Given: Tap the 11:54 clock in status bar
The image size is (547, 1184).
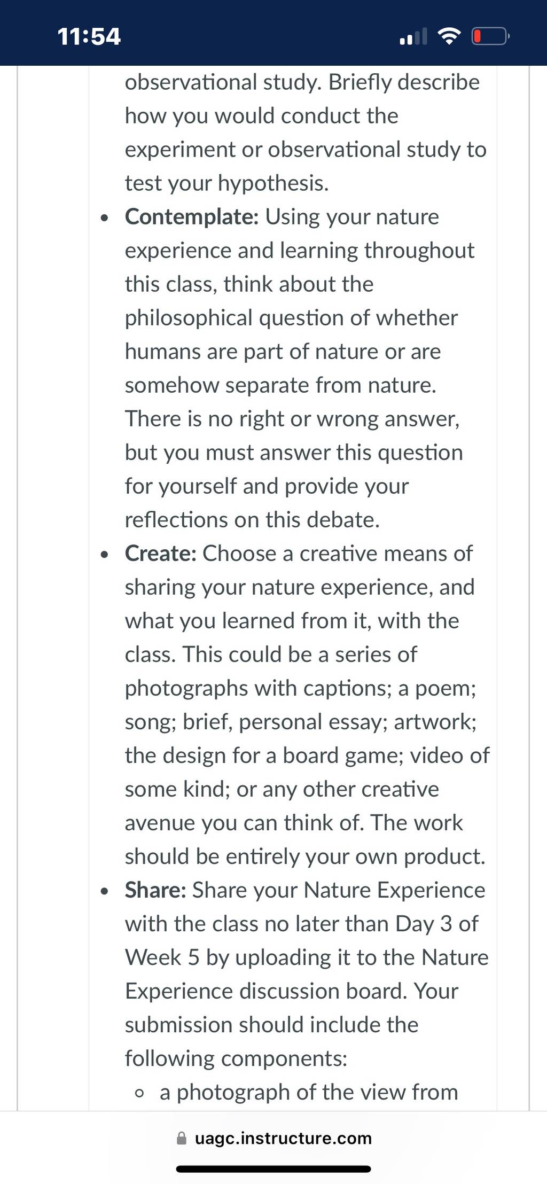Looking at the screenshot, I should pyautogui.click(x=89, y=36).
